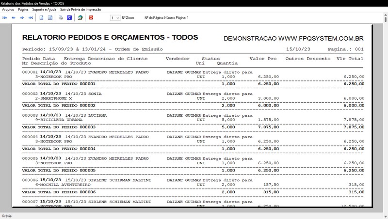Screen dimensions: 388x219
Task: Open the zoom number dropdown
Action: pos(115,18)
